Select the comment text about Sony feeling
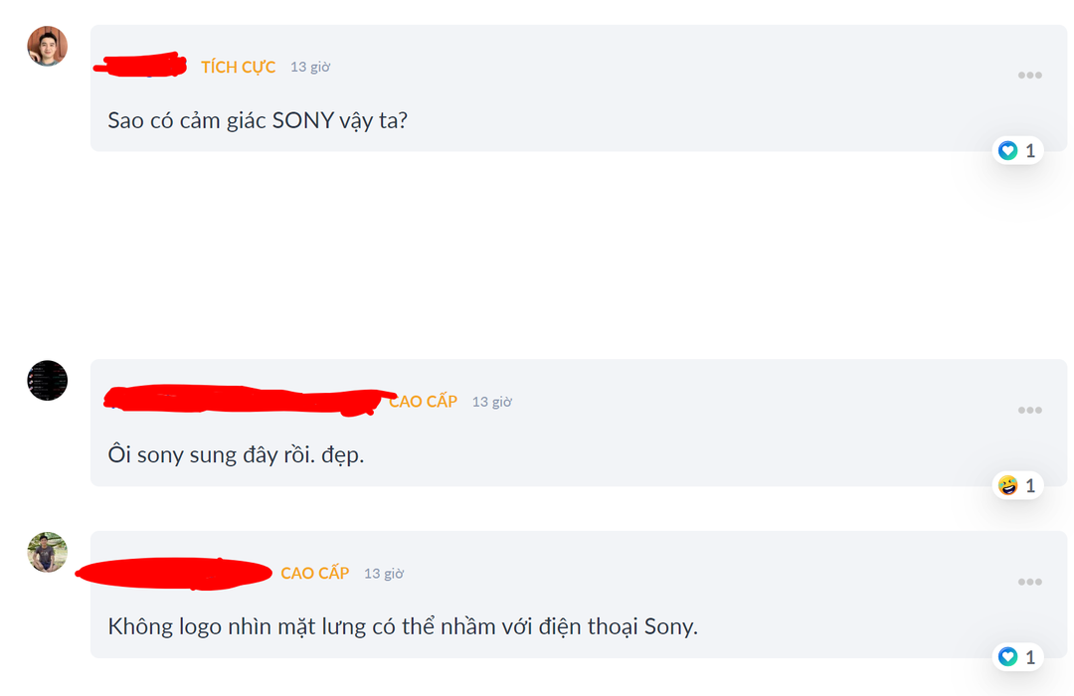The image size is (1074, 696). click(258, 119)
